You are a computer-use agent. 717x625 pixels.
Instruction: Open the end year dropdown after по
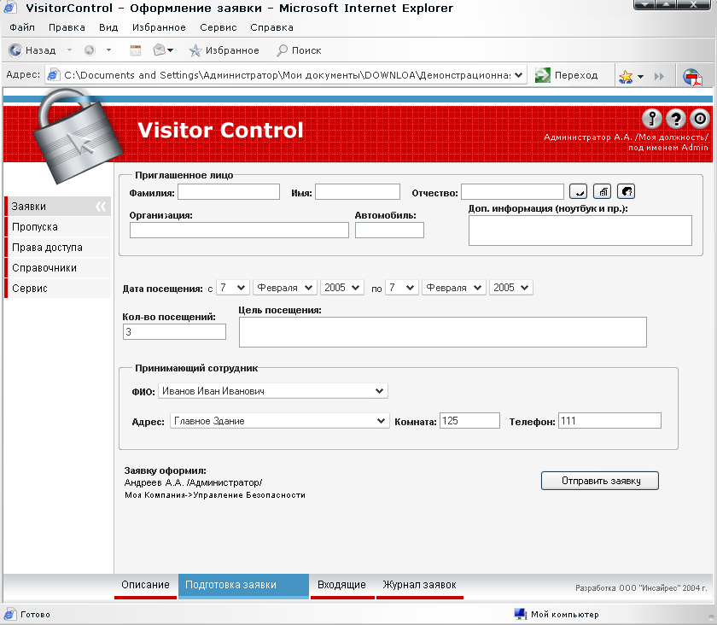(x=511, y=288)
